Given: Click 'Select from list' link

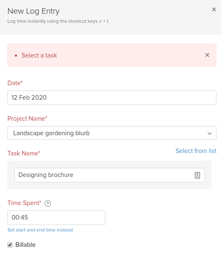Looking at the screenshot, I should click(196, 151).
